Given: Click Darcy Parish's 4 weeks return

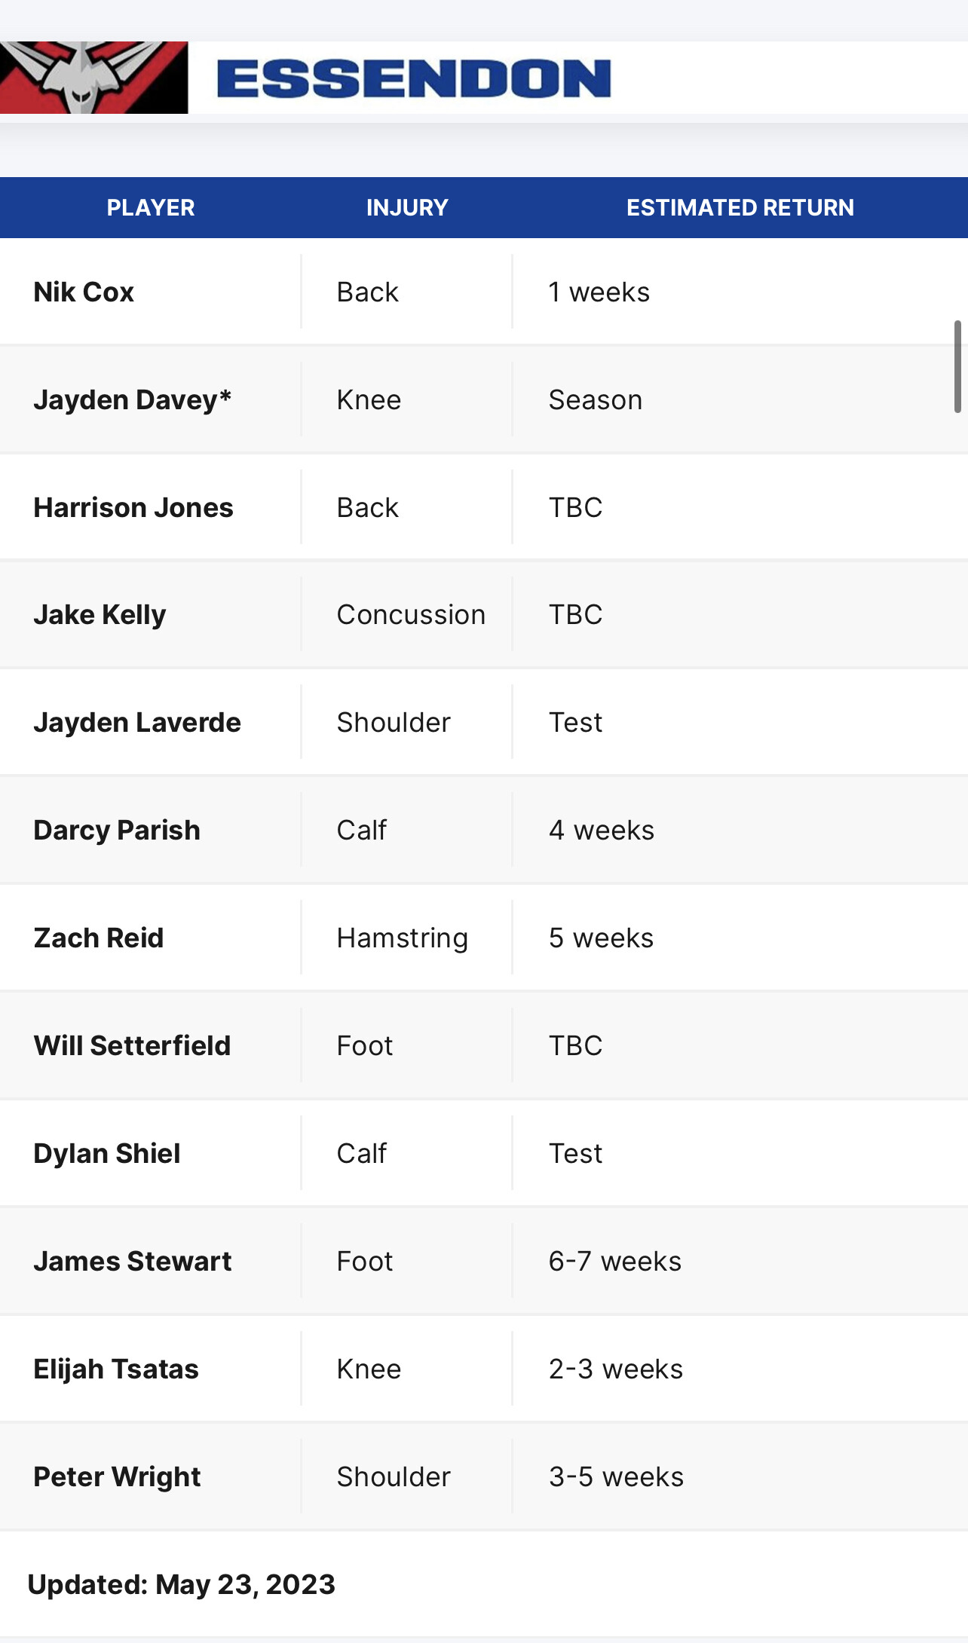Looking at the screenshot, I should point(602,830).
